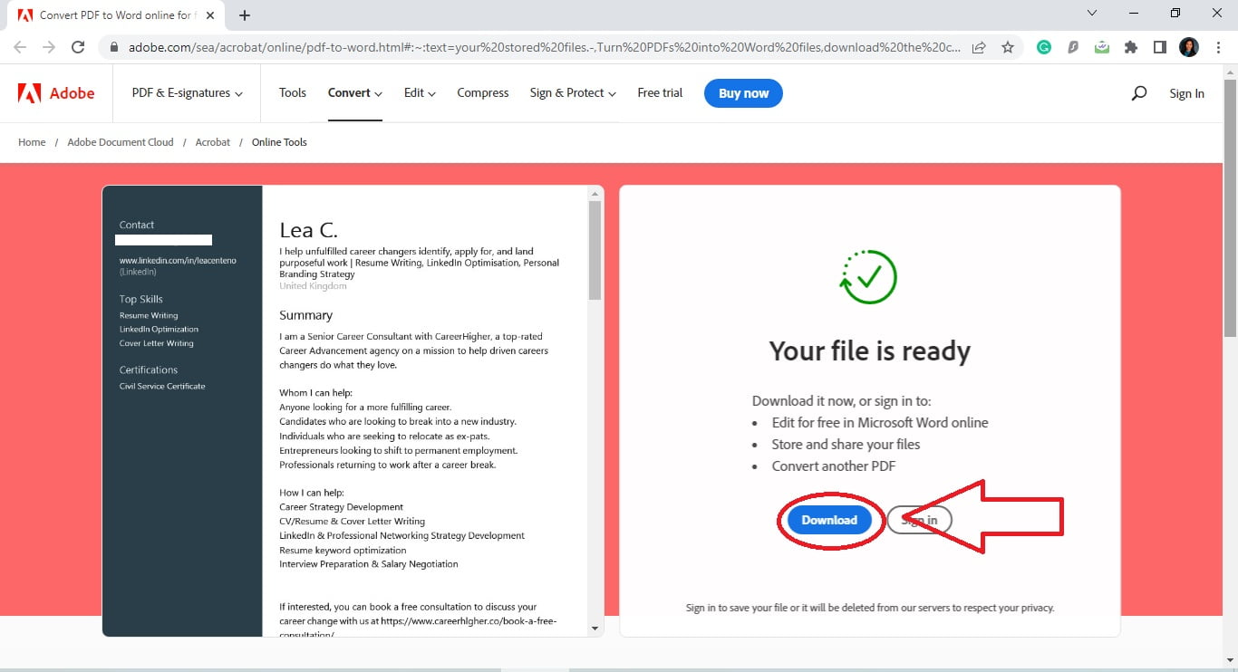Click 'Resume Writing' under Top Skills

coord(149,315)
